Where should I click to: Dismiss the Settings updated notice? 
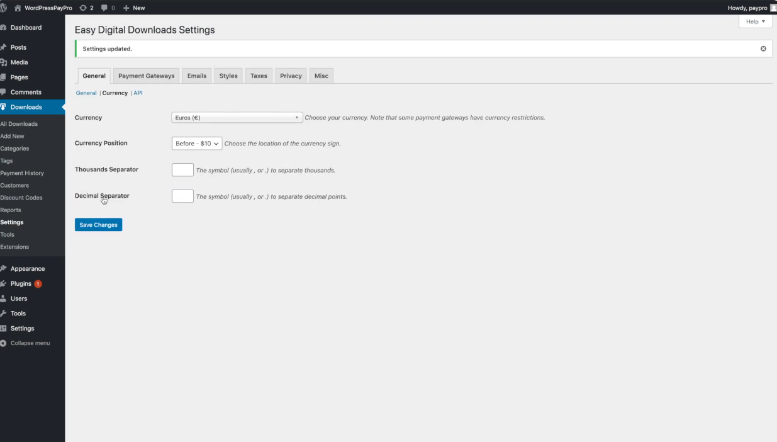pyautogui.click(x=763, y=48)
